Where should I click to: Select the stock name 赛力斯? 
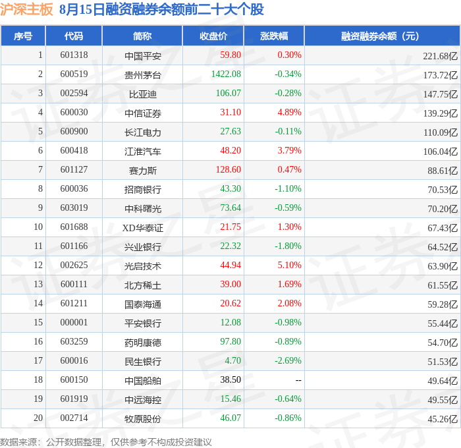pos(143,171)
